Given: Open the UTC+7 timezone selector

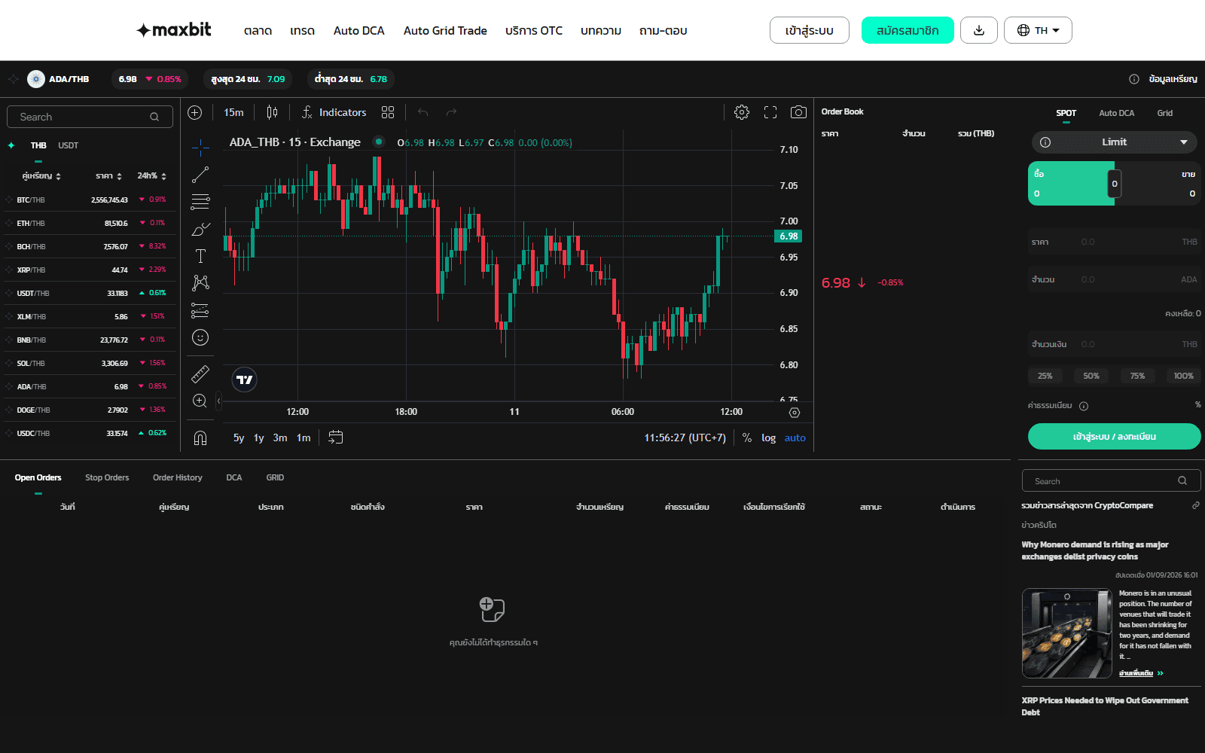Looking at the screenshot, I should tap(685, 437).
